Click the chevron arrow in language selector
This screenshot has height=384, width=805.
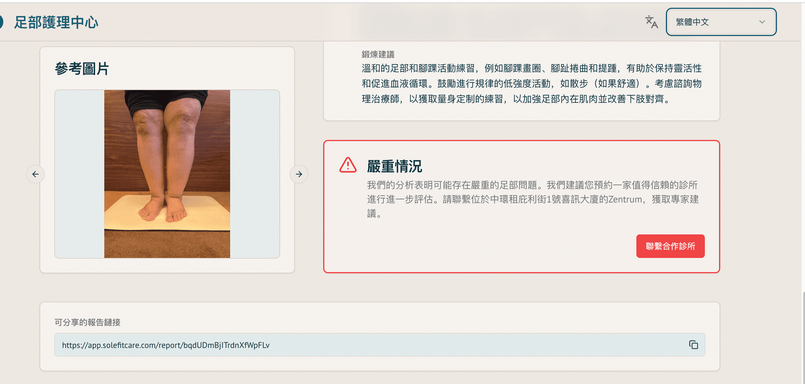click(x=762, y=22)
